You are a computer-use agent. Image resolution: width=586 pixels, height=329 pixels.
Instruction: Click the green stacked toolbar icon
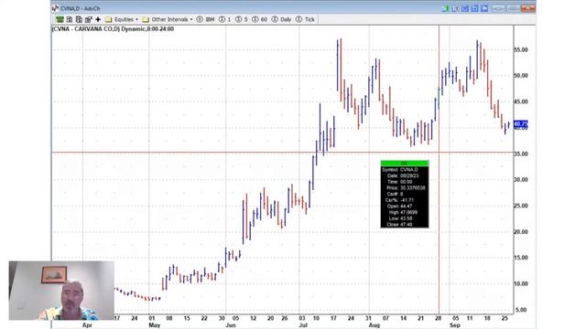[60, 19]
